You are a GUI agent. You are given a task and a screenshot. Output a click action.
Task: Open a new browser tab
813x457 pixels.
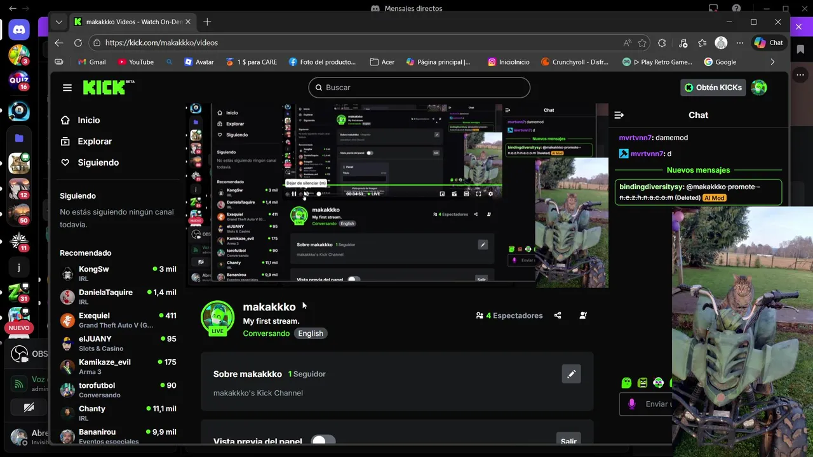pyautogui.click(x=207, y=22)
